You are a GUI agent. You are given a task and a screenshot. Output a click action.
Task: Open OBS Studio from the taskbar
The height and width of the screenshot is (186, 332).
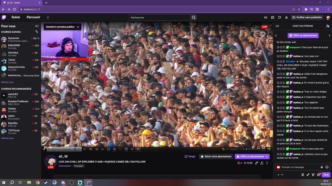(x=72, y=182)
